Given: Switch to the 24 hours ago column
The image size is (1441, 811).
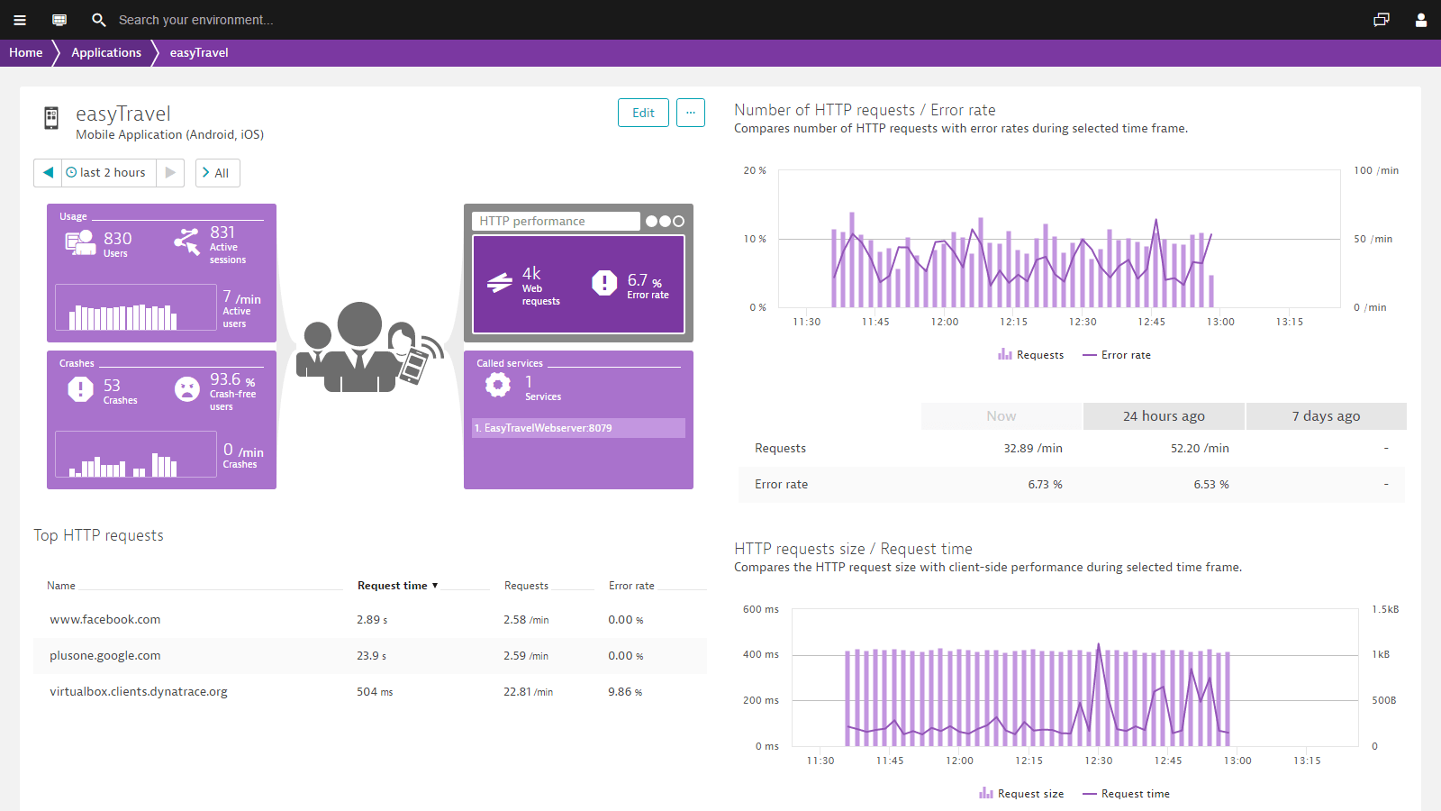Looking at the screenshot, I should pyautogui.click(x=1164, y=415).
